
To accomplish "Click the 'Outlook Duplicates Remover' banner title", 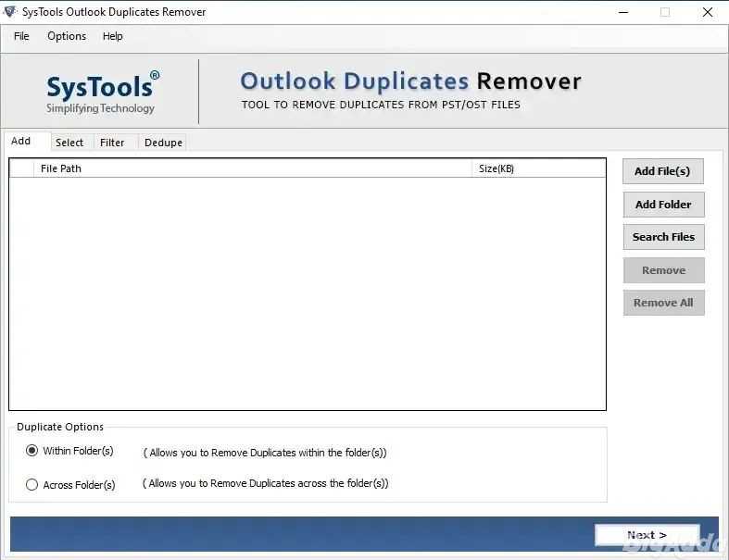I will tap(410, 81).
